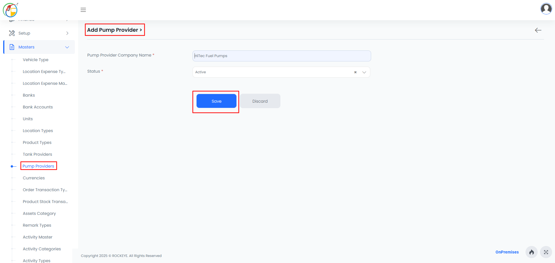This screenshot has height=263, width=555.
Task: Click the Masters document icon
Action: pos(12,47)
